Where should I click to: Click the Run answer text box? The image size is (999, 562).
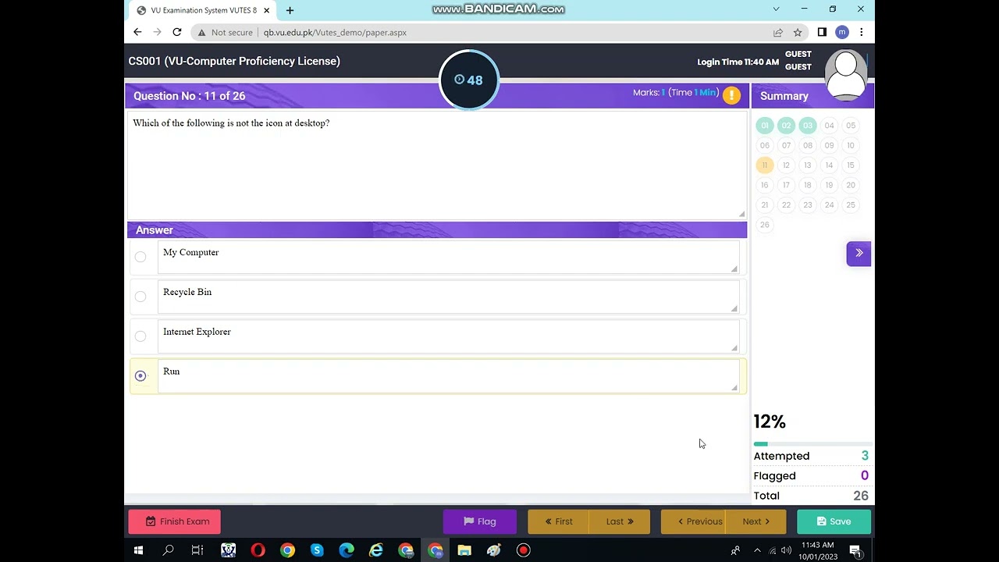[448, 376]
